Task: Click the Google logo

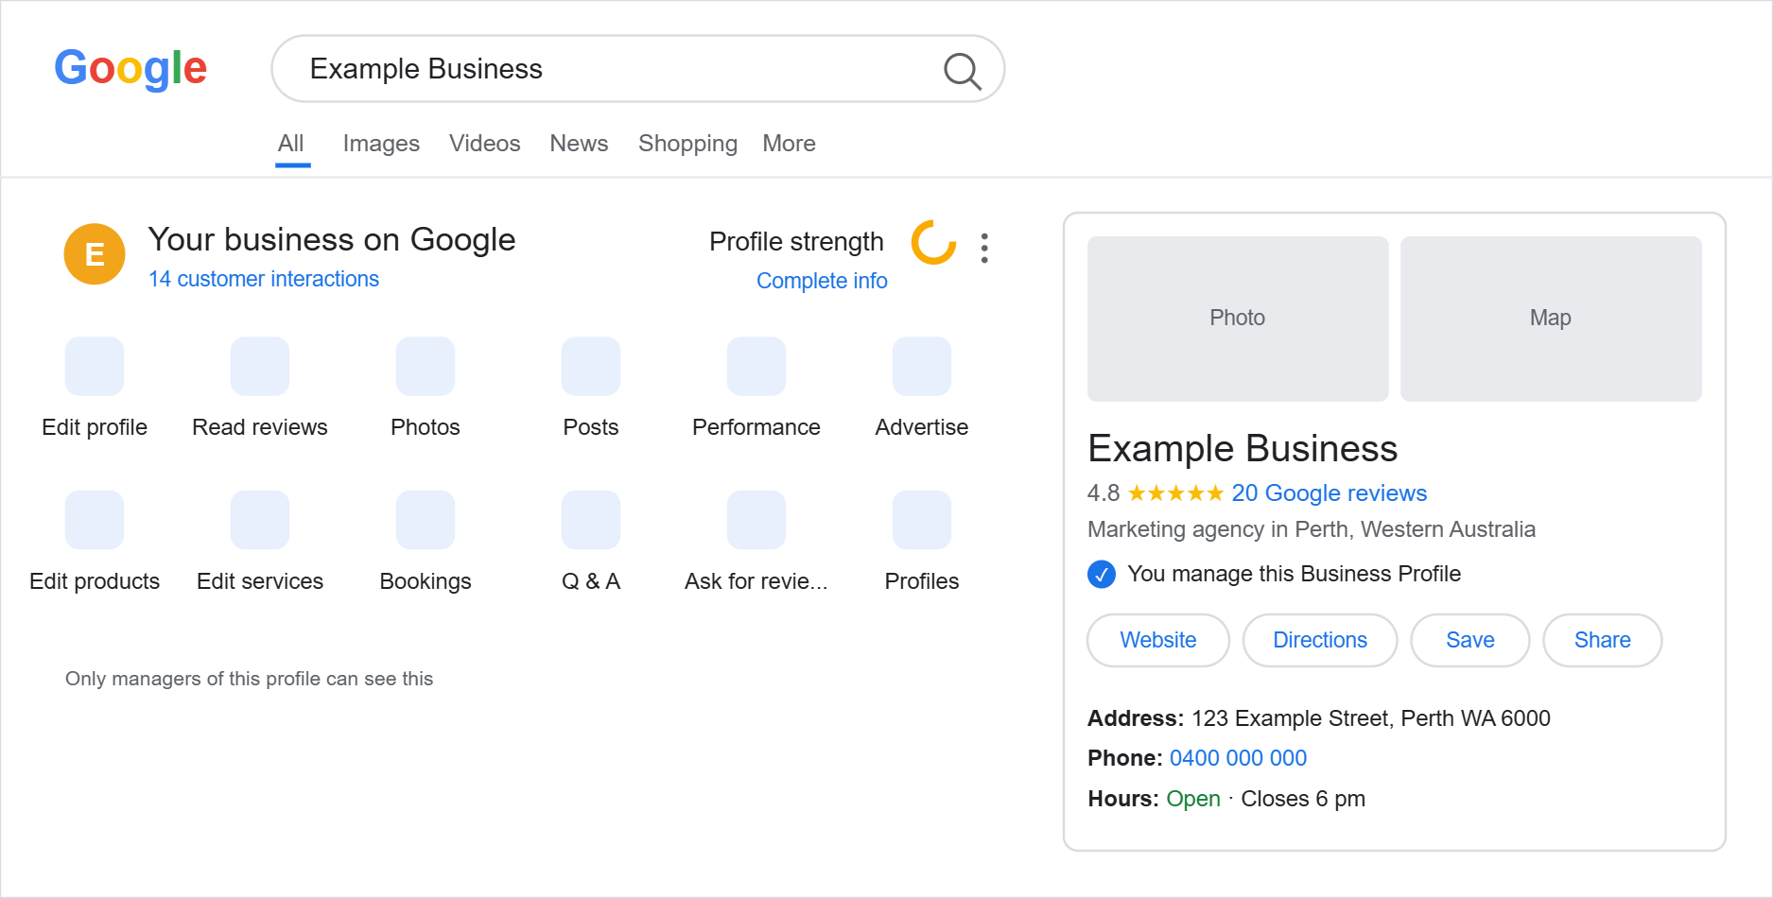Action: pos(130,68)
